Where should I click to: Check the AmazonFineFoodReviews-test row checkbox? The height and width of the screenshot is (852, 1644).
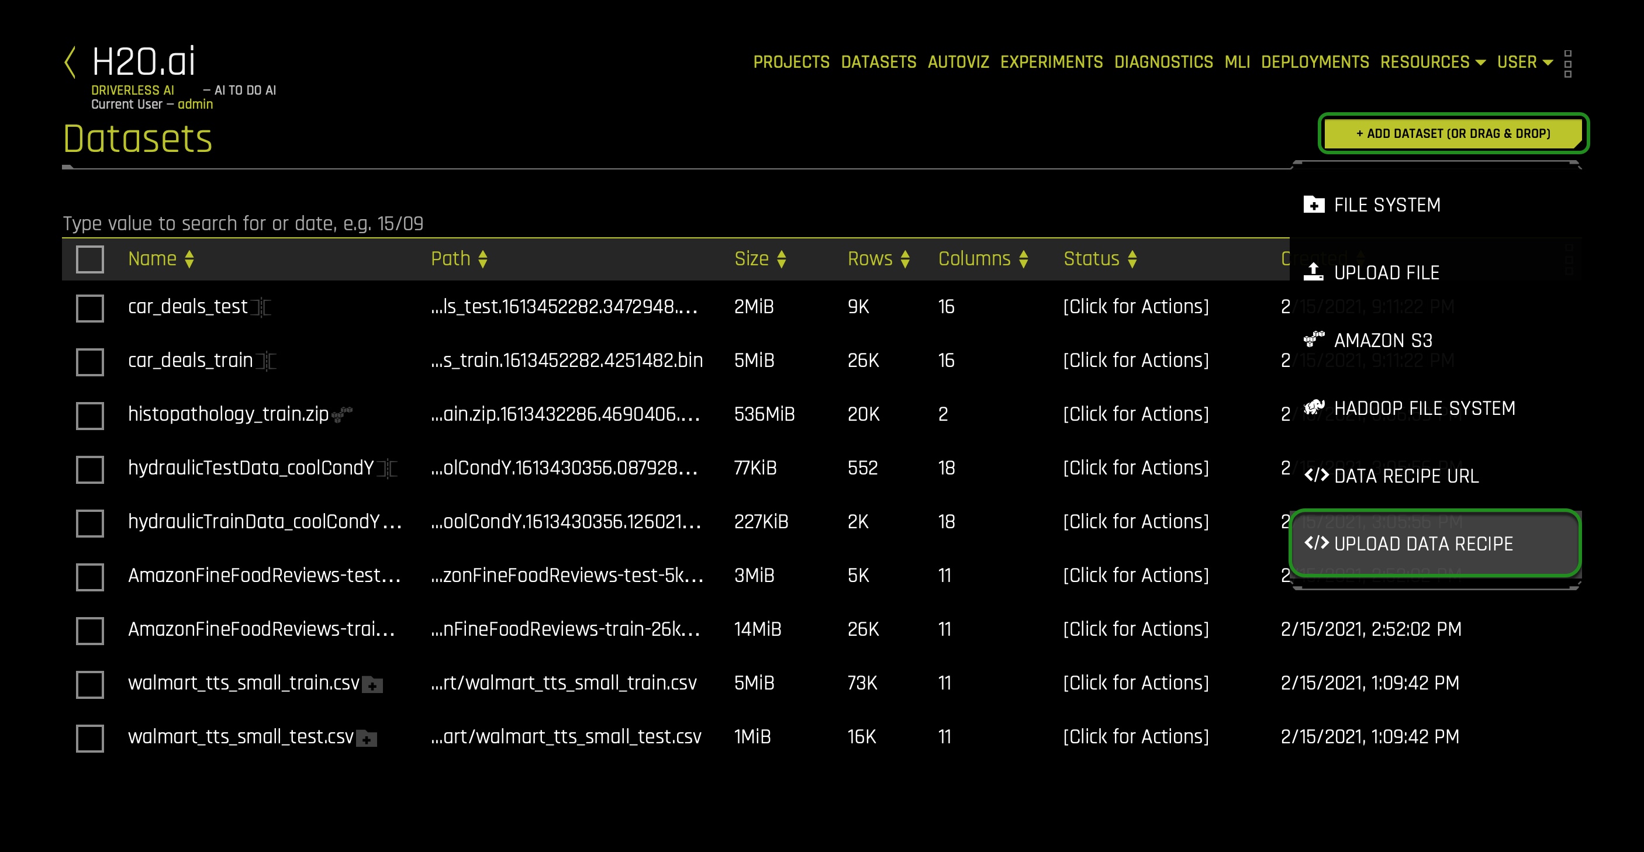coord(90,577)
